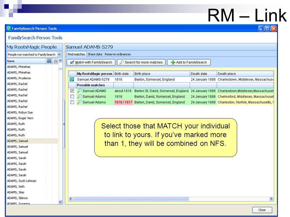Click the Birth place column header

click(161, 74)
